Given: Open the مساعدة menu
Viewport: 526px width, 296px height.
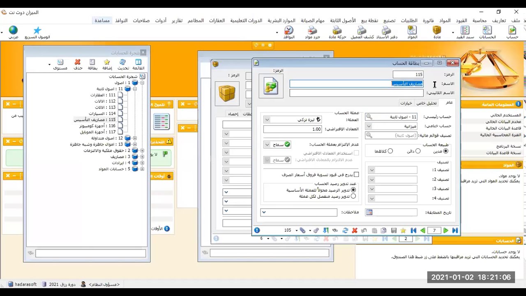Looking at the screenshot, I should click(x=102, y=21).
